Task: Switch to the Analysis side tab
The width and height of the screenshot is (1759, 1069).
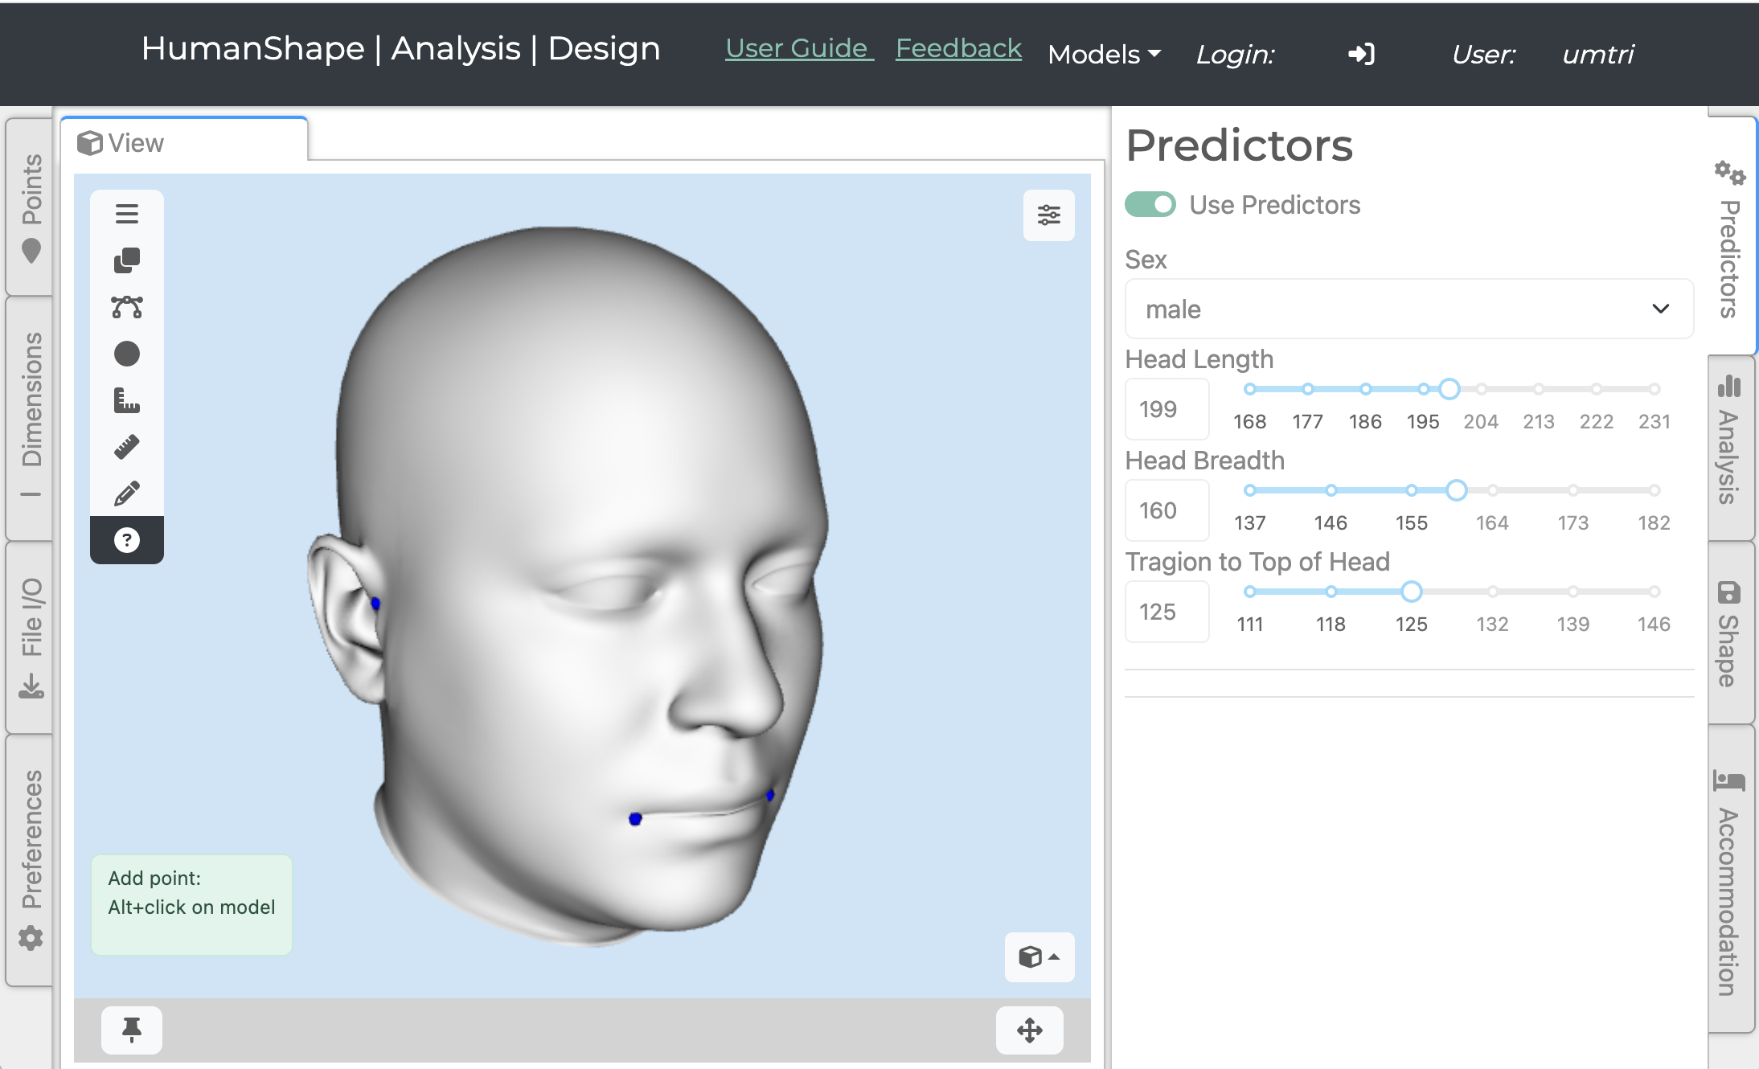Action: (1730, 442)
